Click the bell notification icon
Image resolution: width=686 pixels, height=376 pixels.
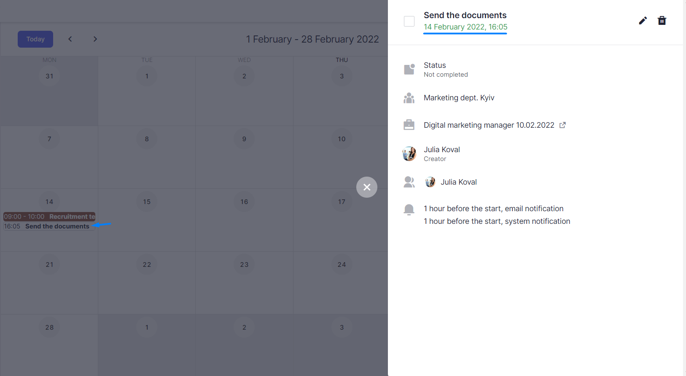pyautogui.click(x=409, y=209)
